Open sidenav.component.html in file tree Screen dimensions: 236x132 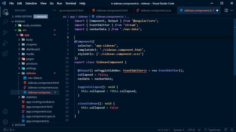point(43,82)
